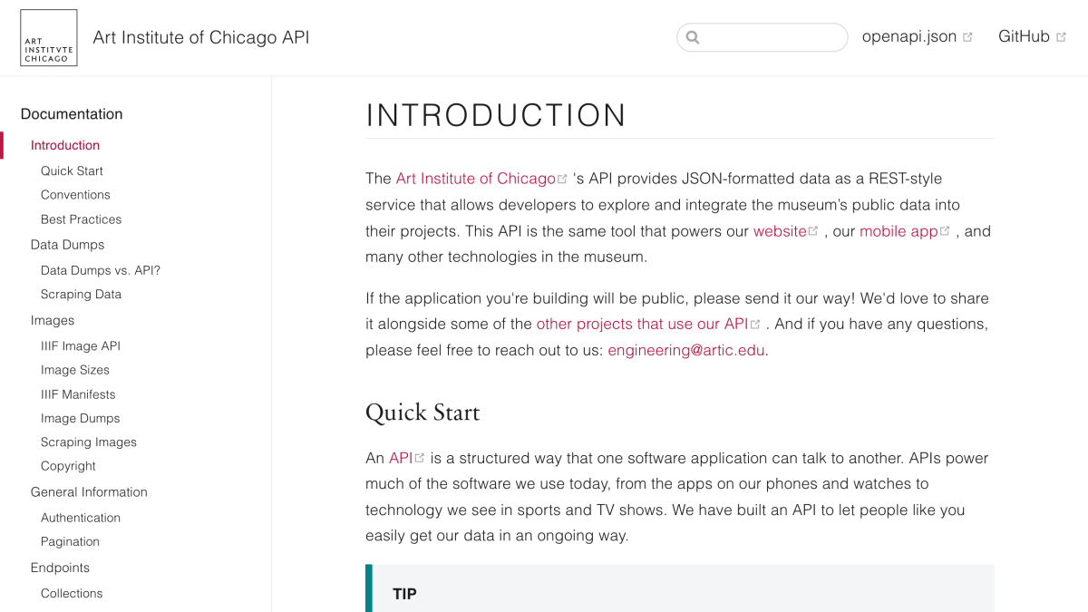Click the TIP callout label
The image size is (1088, 612).
point(404,594)
